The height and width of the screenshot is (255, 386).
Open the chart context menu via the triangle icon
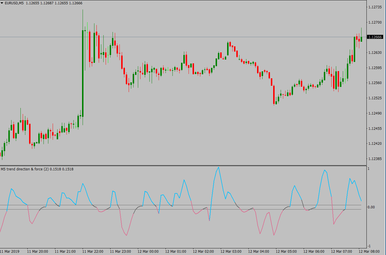point(2,3)
